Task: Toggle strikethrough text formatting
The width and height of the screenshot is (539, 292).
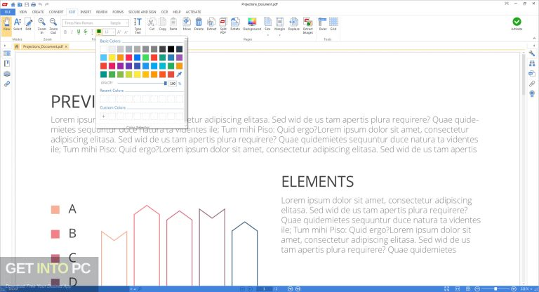Action: [85, 32]
